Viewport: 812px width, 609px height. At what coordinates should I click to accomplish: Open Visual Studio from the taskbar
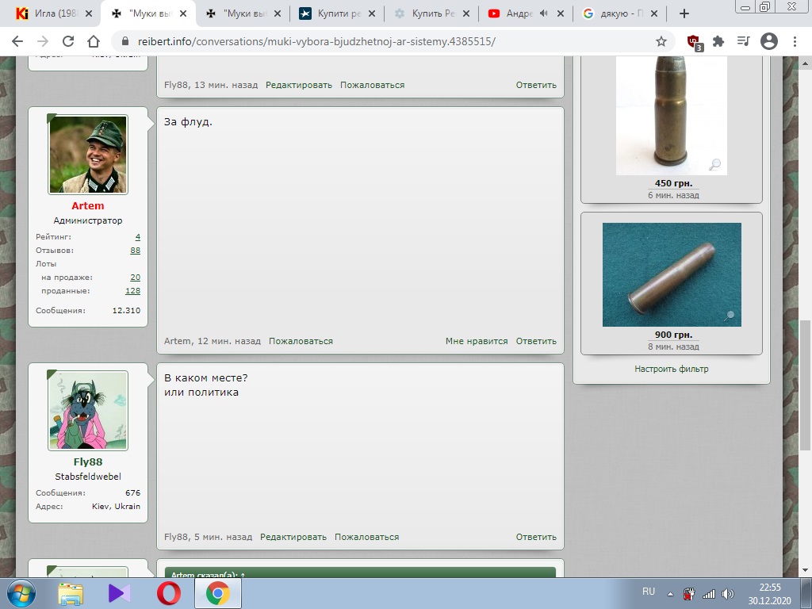[x=120, y=593]
